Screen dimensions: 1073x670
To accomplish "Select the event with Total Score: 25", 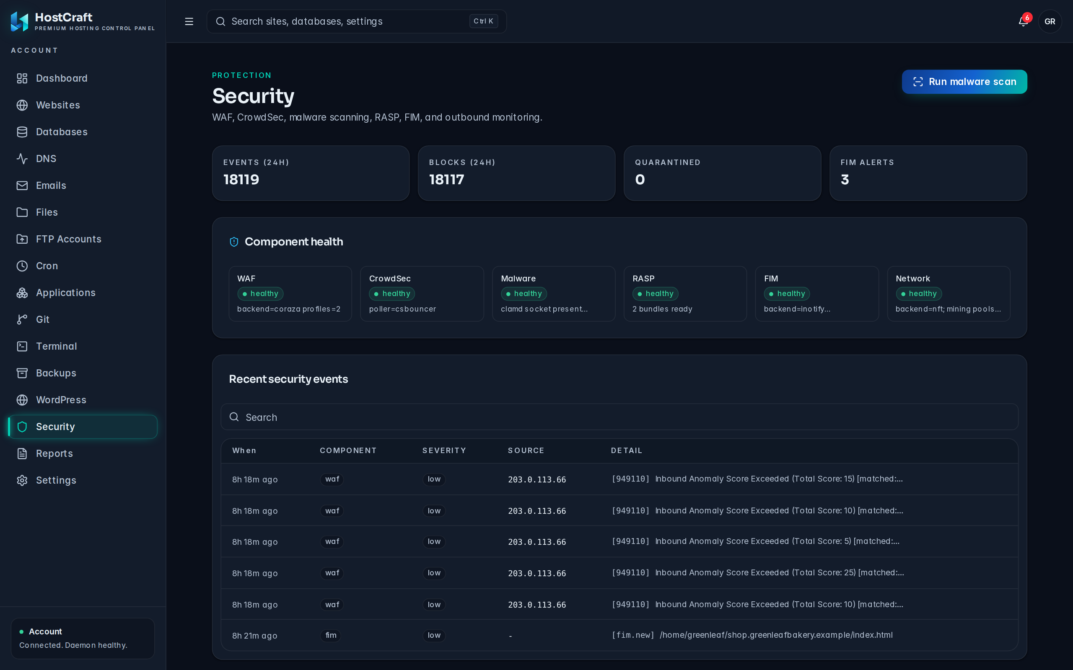I will [619, 573].
